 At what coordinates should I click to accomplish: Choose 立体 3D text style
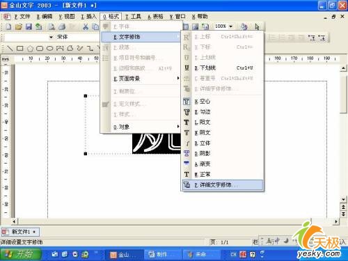[223, 143]
